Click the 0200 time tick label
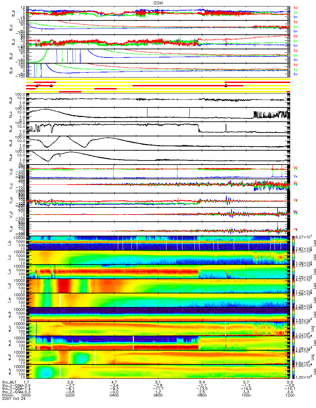 click(x=70, y=395)
